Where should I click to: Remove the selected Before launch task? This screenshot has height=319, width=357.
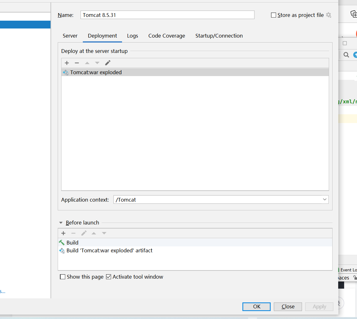(x=73, y=233)
